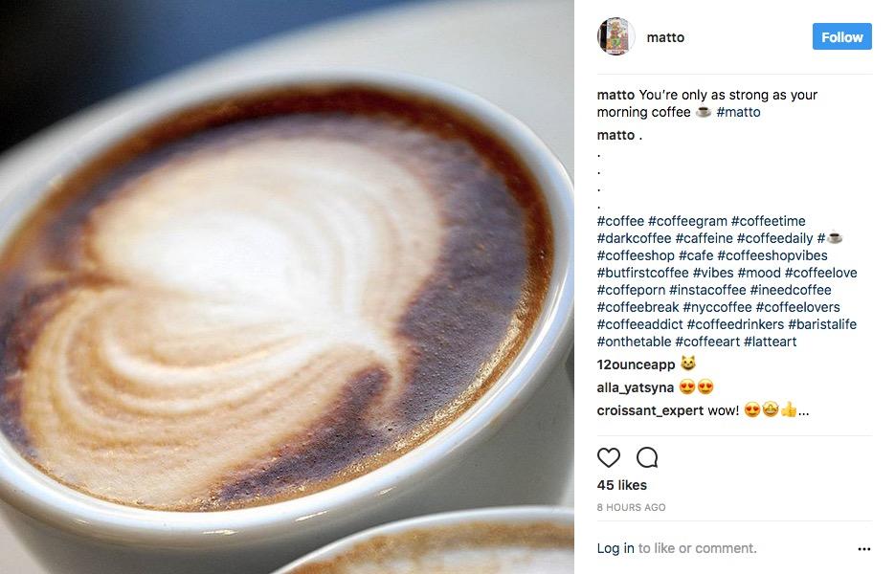Screen dimensions: 895x574
Task: Open matto's profile picture avatar
Action: pyautogui.click(x=615, y=36)
